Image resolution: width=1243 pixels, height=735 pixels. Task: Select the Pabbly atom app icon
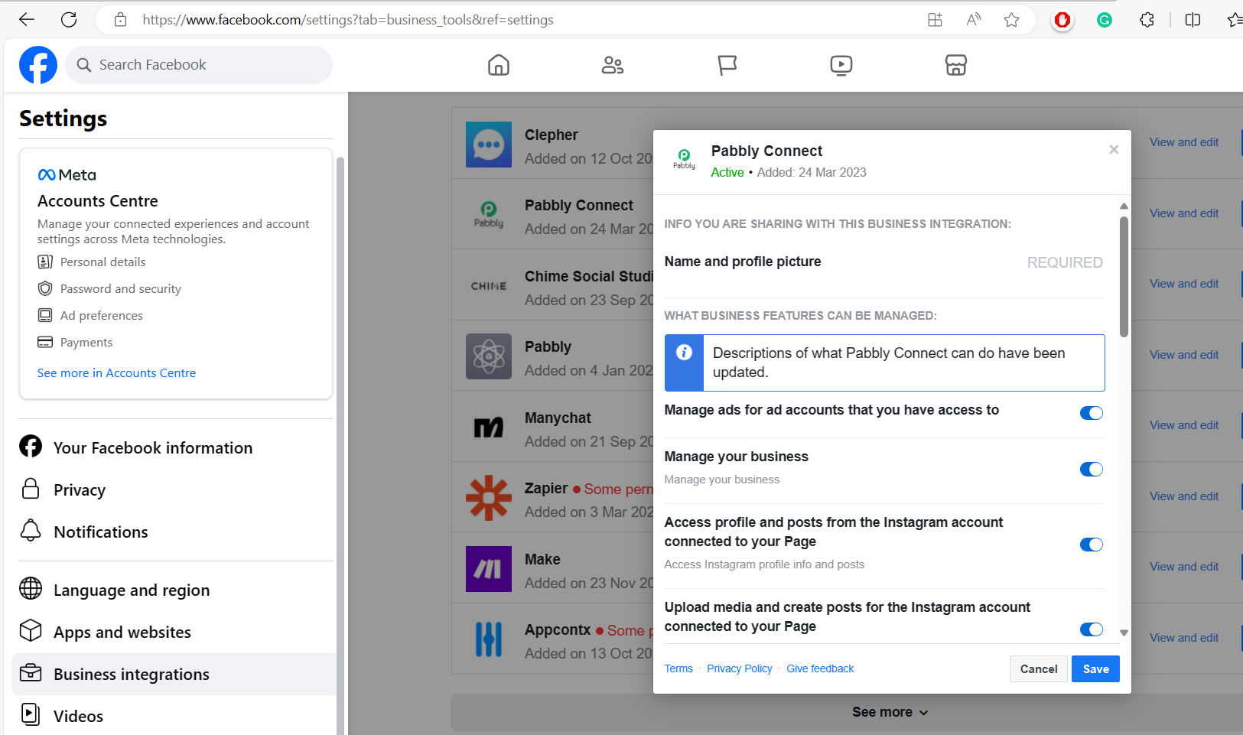(489, 356)
